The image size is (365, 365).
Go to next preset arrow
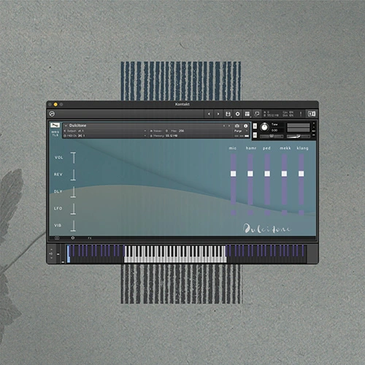(229, 126)
